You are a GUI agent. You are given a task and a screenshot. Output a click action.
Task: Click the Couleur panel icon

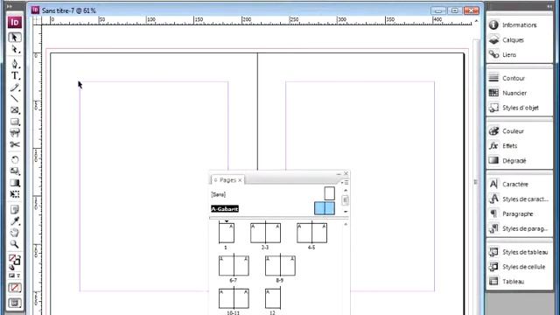point(493,131)
